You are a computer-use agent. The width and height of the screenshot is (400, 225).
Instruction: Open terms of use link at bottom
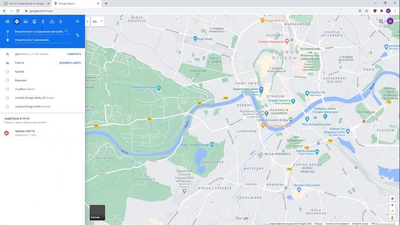pyautogui.click(x=337, y=224)
